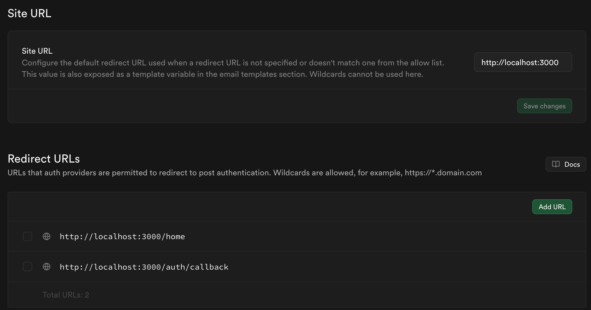Click the globe icon beside auth/callback URL

[46, 267]
